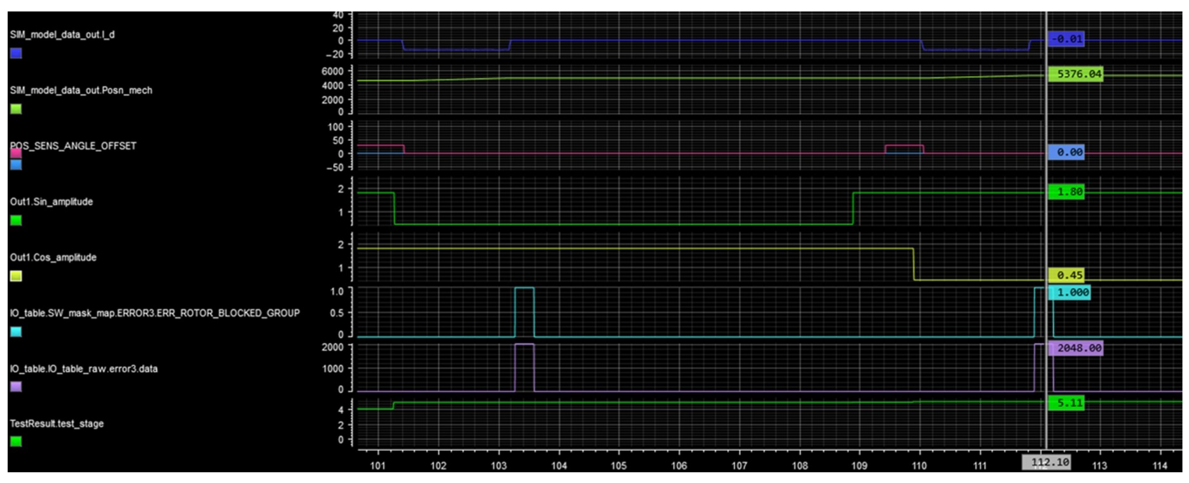Click the 2000 label on error3.data axis
1189x483 pixels.
tap(333, 347)
